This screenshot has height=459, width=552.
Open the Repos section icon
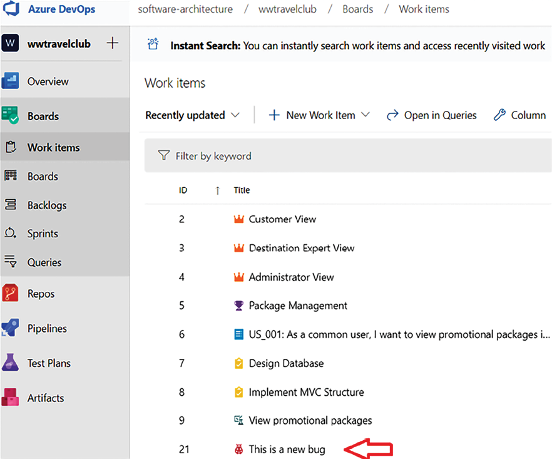[10, 293]
